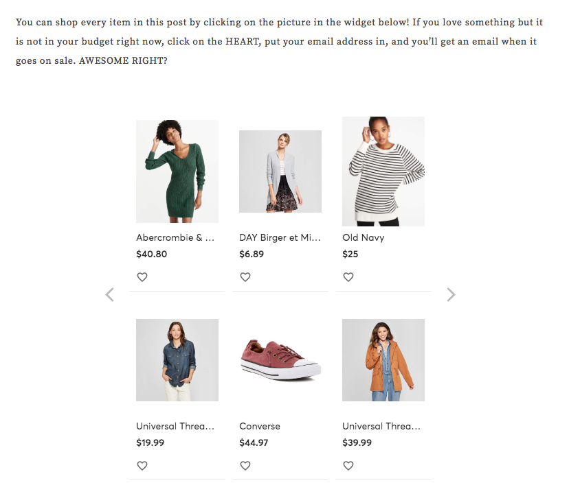This screenshot has height=485, width=569.
Task: Select the $40.80 price label
Action: 152,254
